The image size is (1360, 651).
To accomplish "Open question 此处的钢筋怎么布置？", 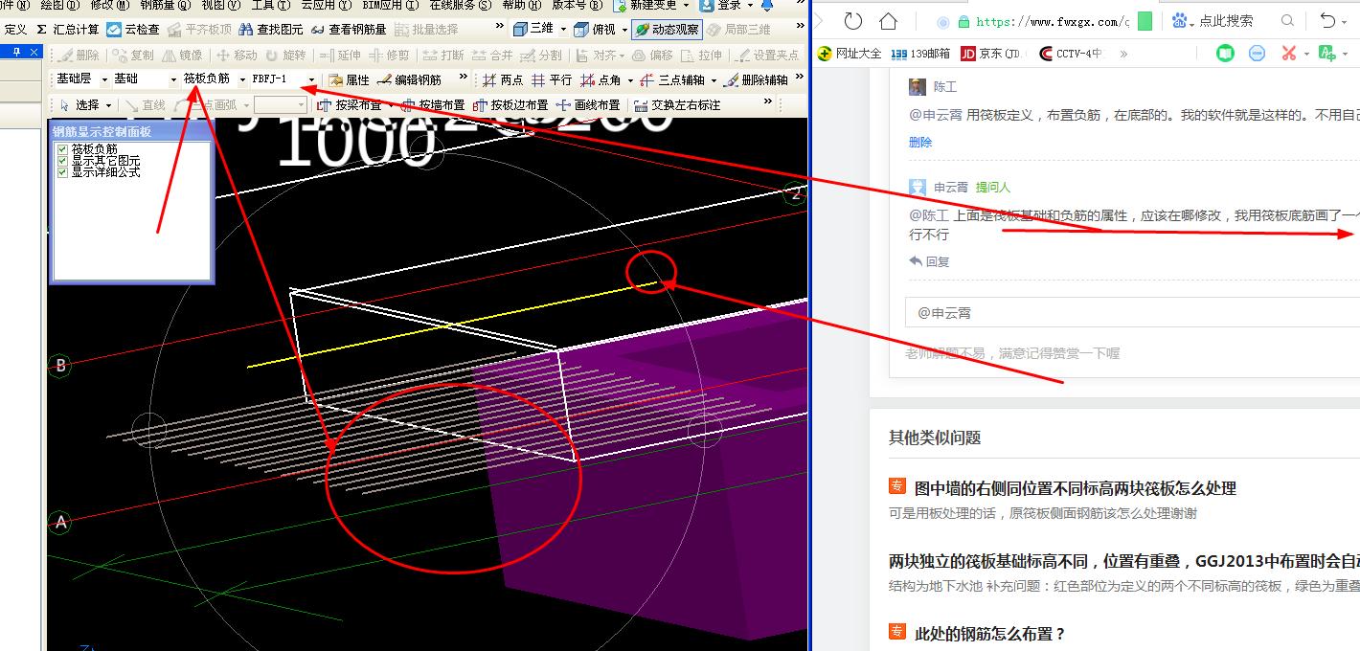I will tap(990, 634).
